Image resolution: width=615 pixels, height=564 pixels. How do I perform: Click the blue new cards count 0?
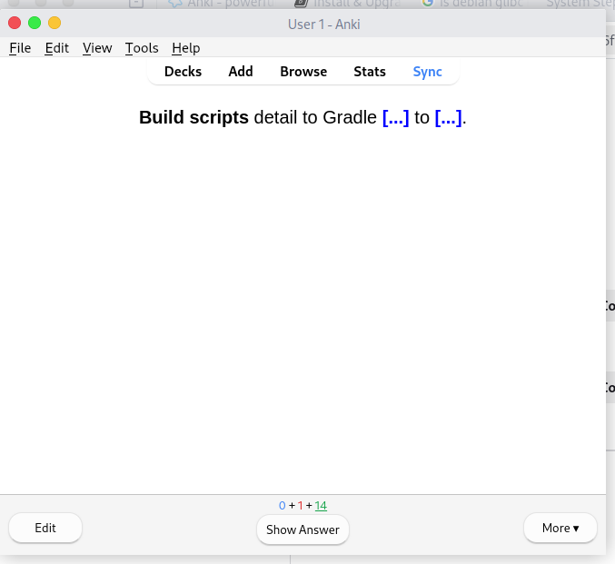(x=282, y=506)
